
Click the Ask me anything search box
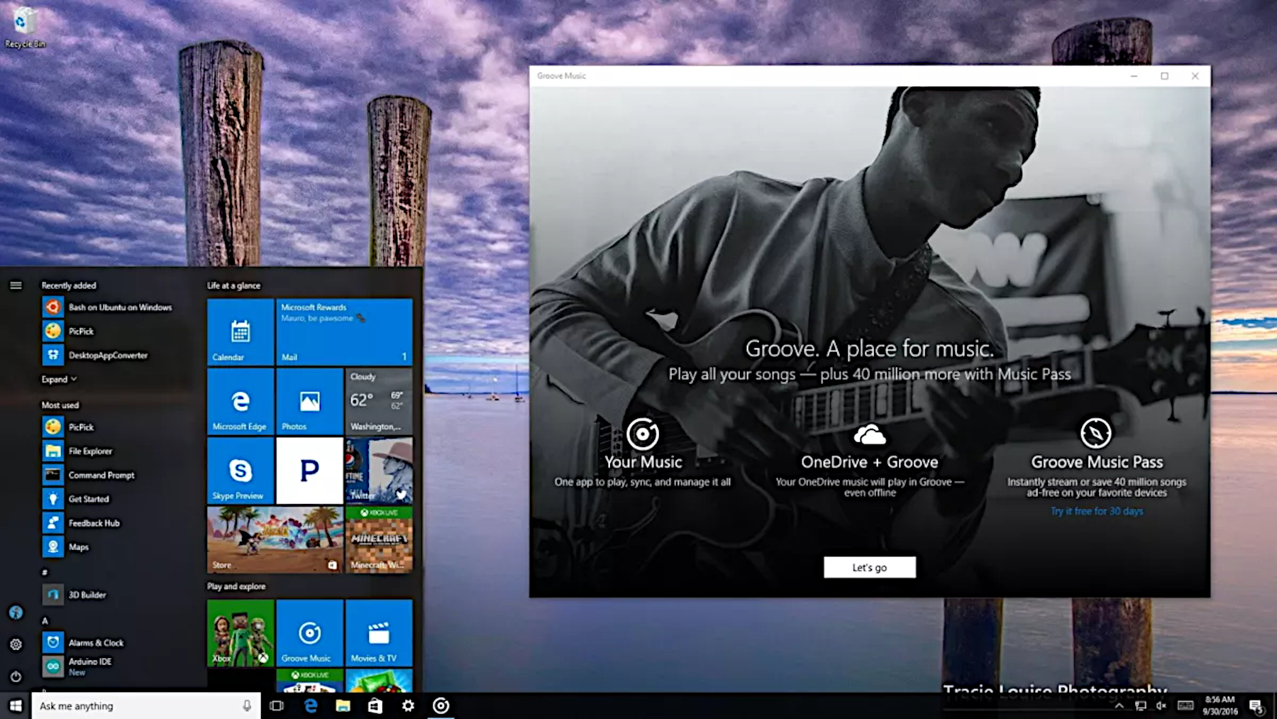[146, 706]
